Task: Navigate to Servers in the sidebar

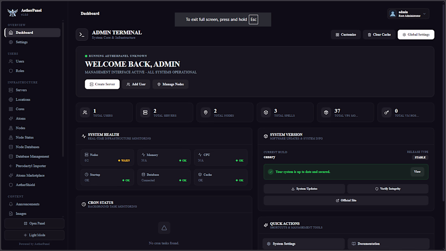Action: click(x=32, y=90)
